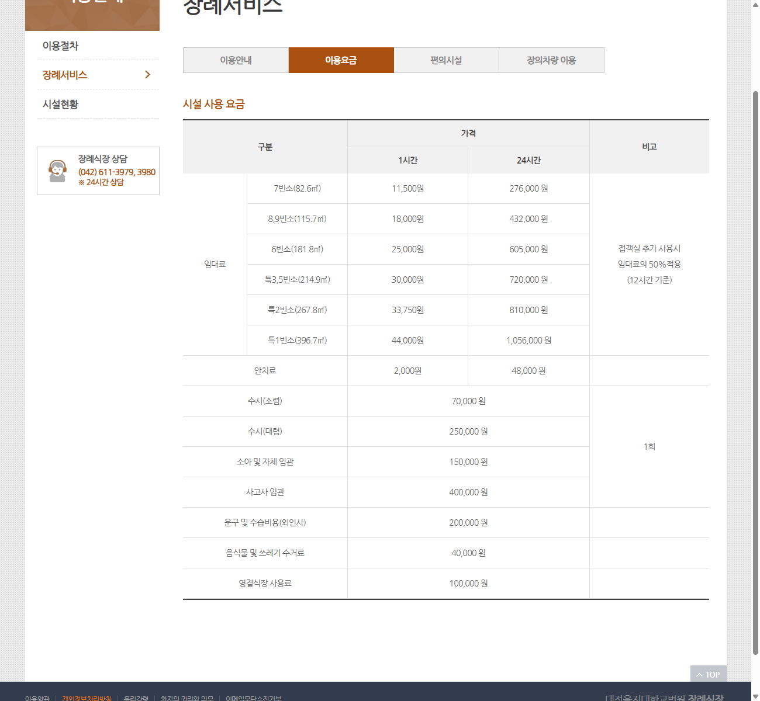Click the 30,000원 price cell
760x701 pixels.
point(407,279)
